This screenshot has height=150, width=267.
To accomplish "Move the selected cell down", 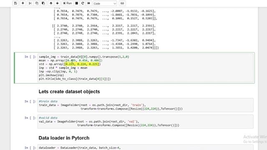I will 58,3.
